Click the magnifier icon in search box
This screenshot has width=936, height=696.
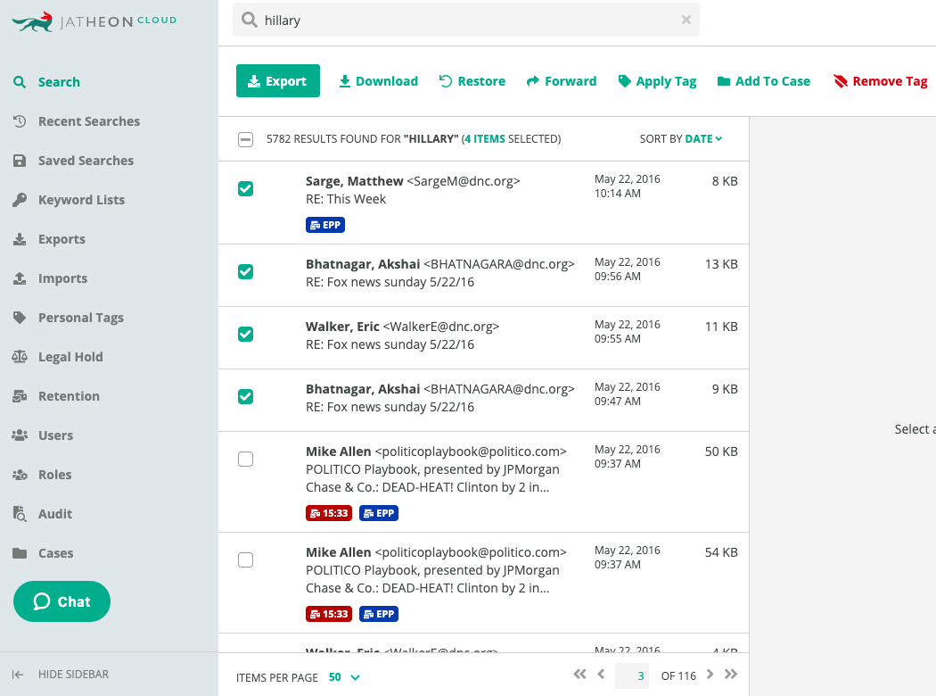[x=250, y=20]
